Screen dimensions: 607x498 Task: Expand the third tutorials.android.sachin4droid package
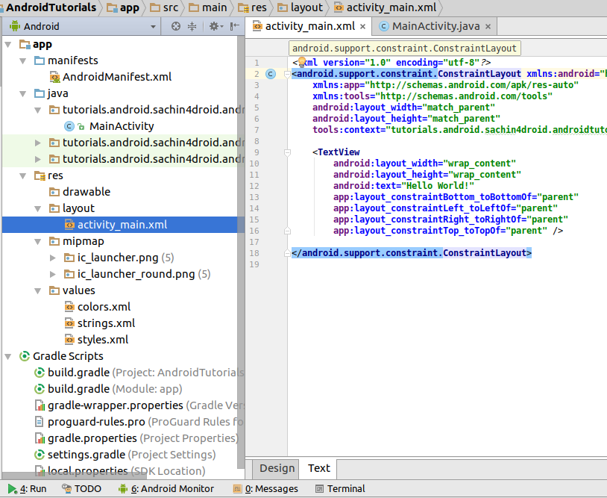(37, 159)
